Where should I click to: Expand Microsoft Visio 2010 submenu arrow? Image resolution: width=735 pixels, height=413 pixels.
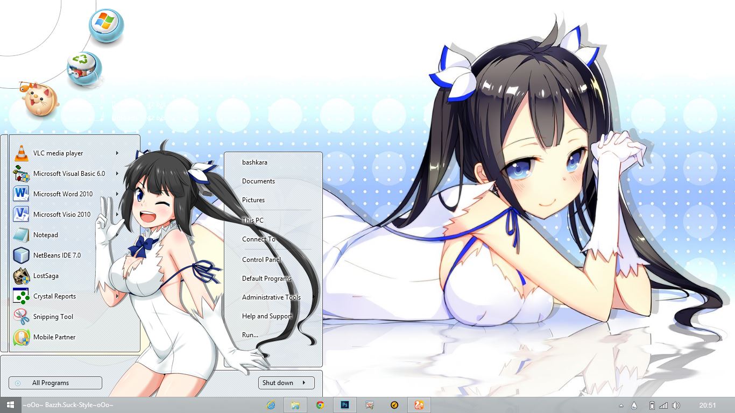[x=117, y=215]
